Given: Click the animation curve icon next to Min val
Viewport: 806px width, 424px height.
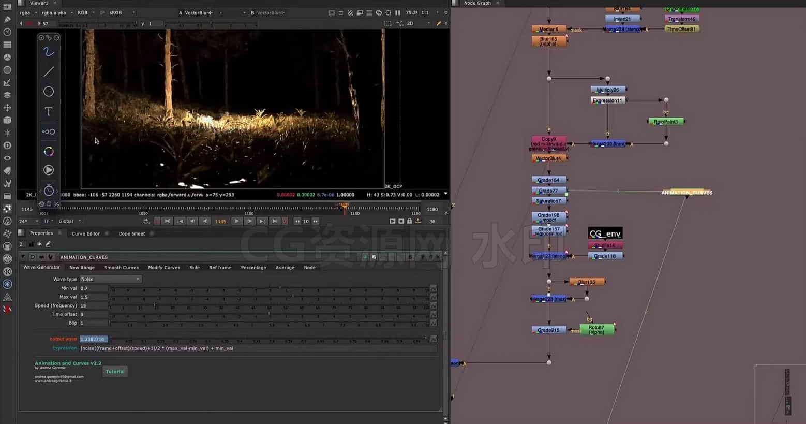Looking at the screenshot, I should tap(434, 288).
